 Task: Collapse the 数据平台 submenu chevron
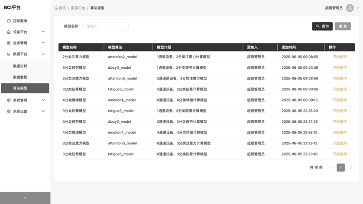(x=43, y=54)
